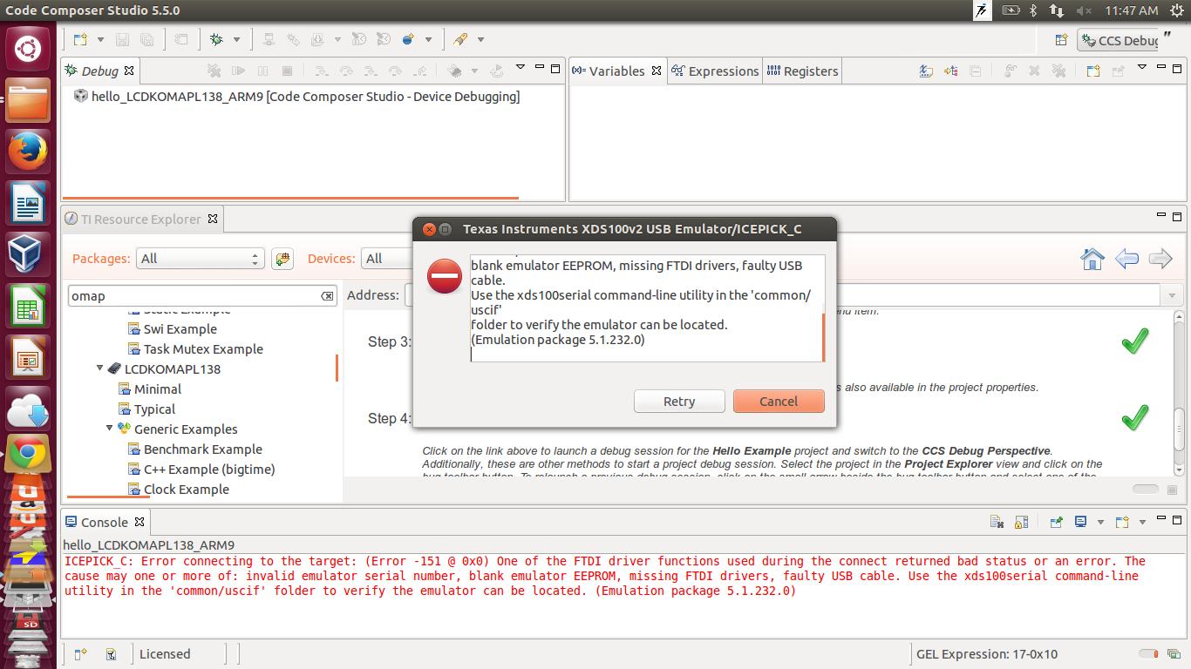The width and height of the screenshot is (1191, 669).
Task: Open the Files manager from launcher
Action: [x=28, y=100]
